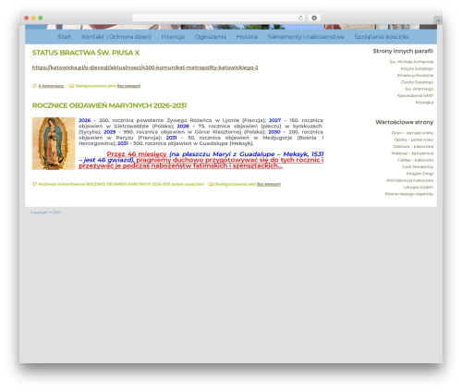
Task: Open Archidiecezja Katowicka link
Action: [409, 180]
